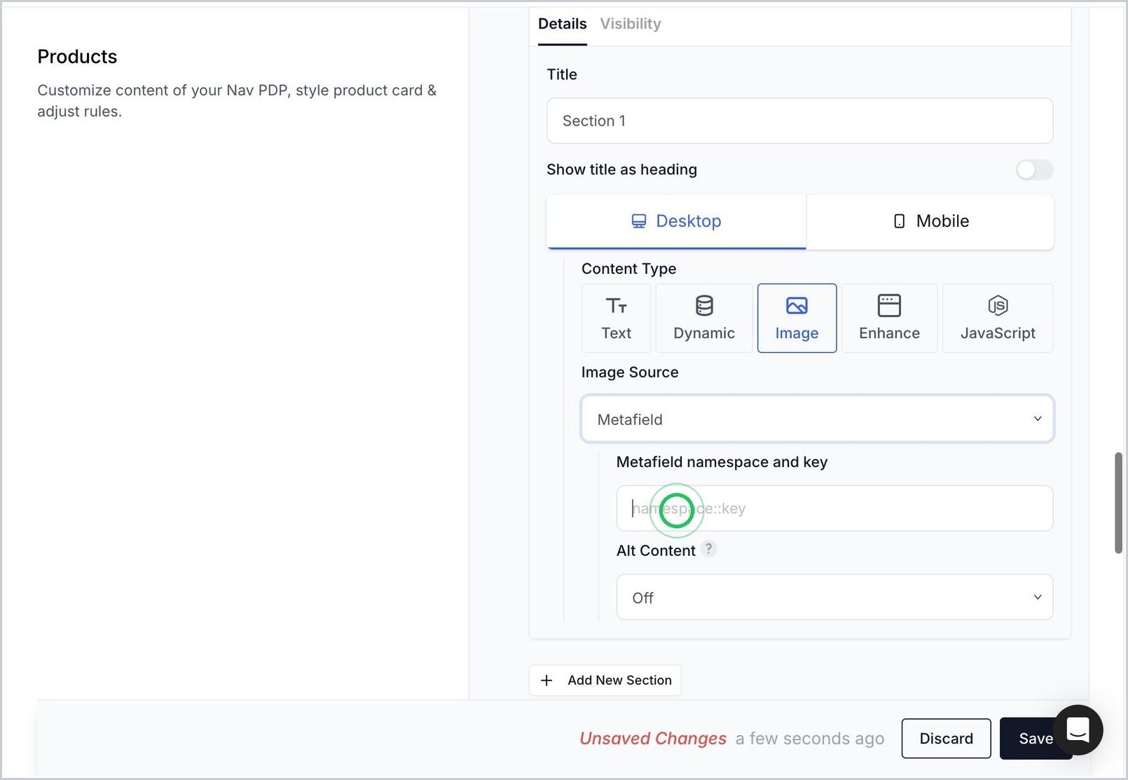Open the chat support widget
The width and height of the screenshot is (1128, 780).
click(1078, 730)
